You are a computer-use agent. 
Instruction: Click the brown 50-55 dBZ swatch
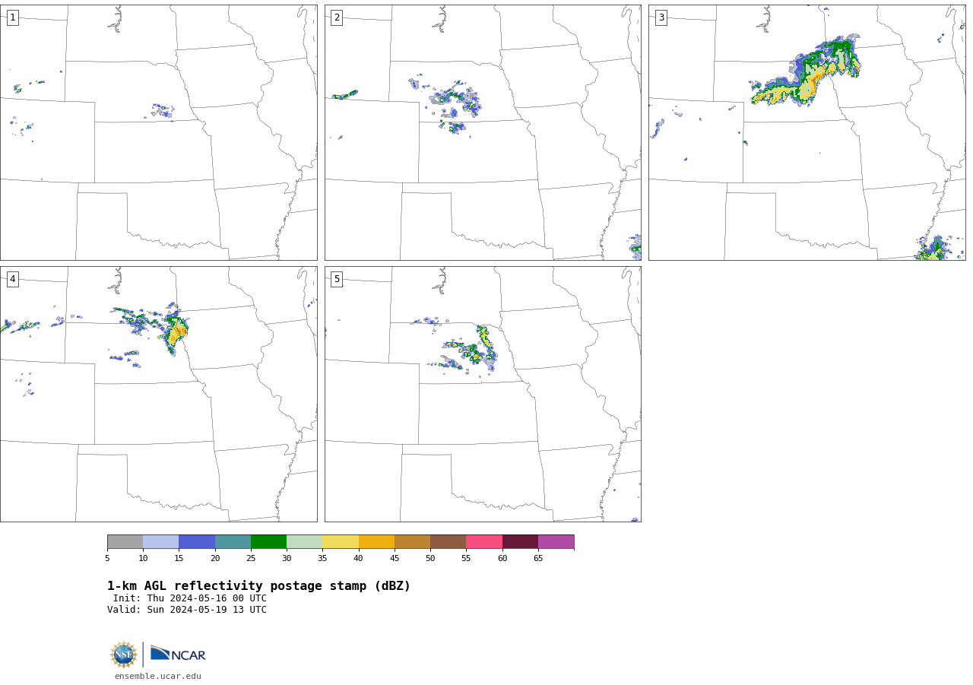[448, 541]
